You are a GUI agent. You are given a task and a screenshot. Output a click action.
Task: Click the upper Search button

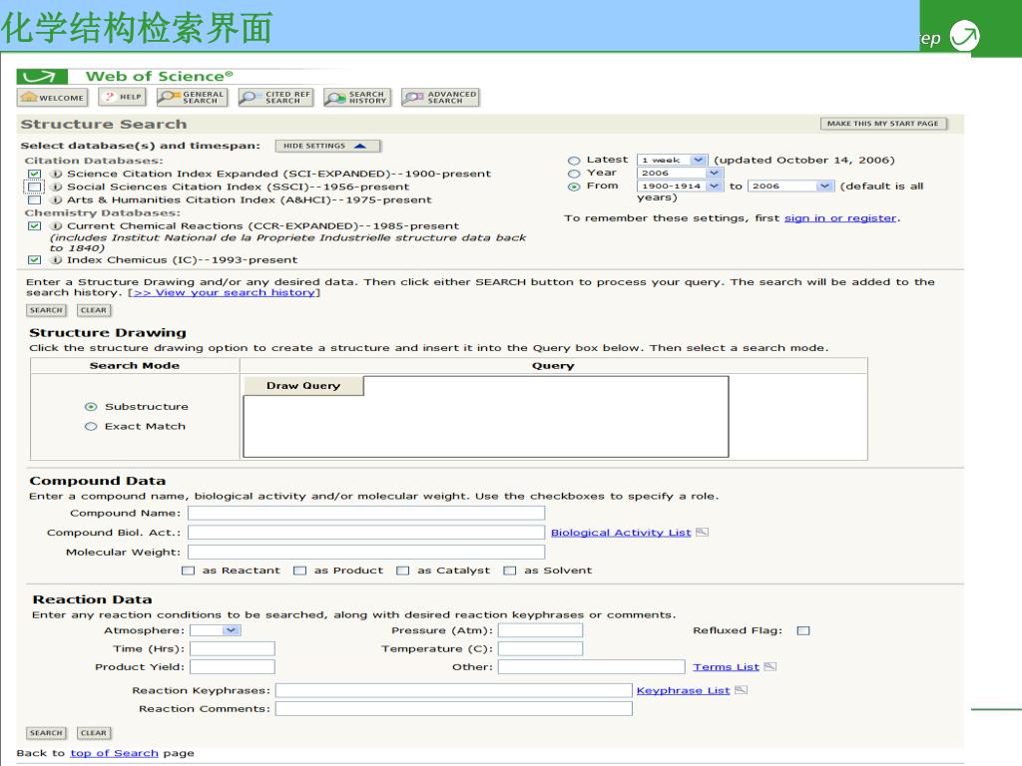46,310
